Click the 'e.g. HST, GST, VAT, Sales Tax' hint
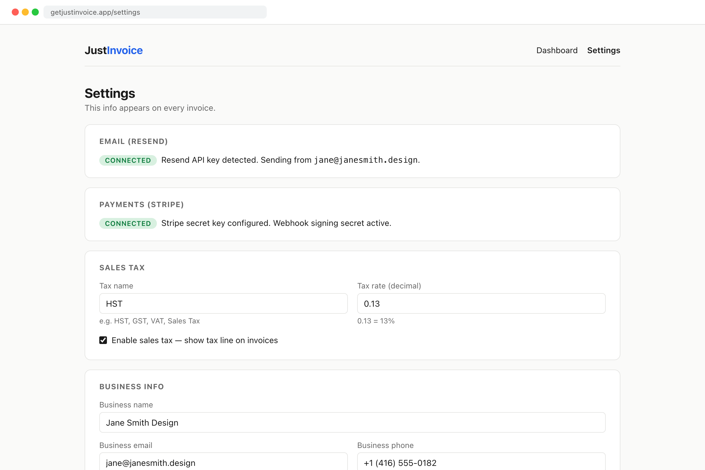This screenshot has height=470, width=705. tap(150, 321)
